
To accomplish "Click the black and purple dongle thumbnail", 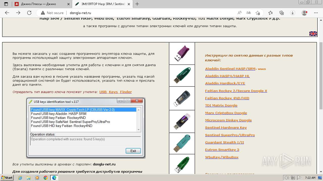I will click(x=182, y=121).
